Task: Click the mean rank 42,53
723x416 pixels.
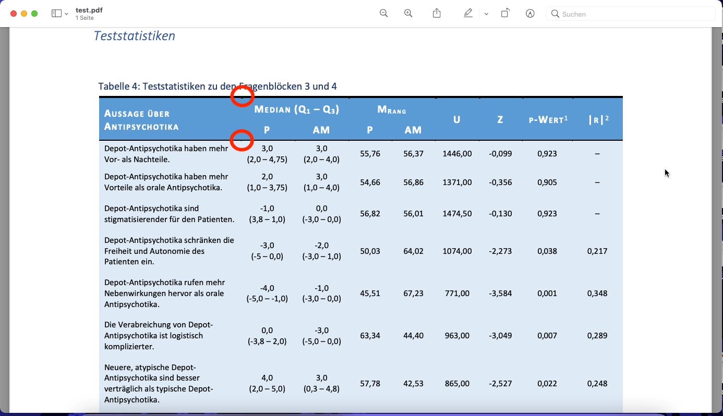Action: tap(413, 384)
